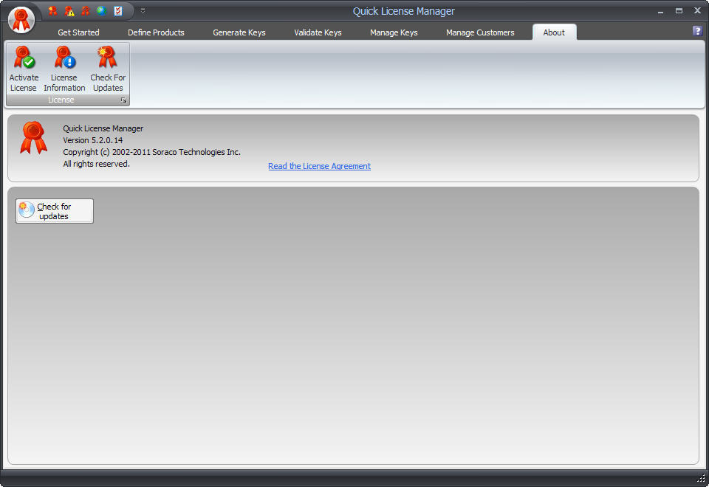The height and width of the screenshot is (487, 709).
Task: Click the large red seal logo in About panel
Action: tap(33, 138)
